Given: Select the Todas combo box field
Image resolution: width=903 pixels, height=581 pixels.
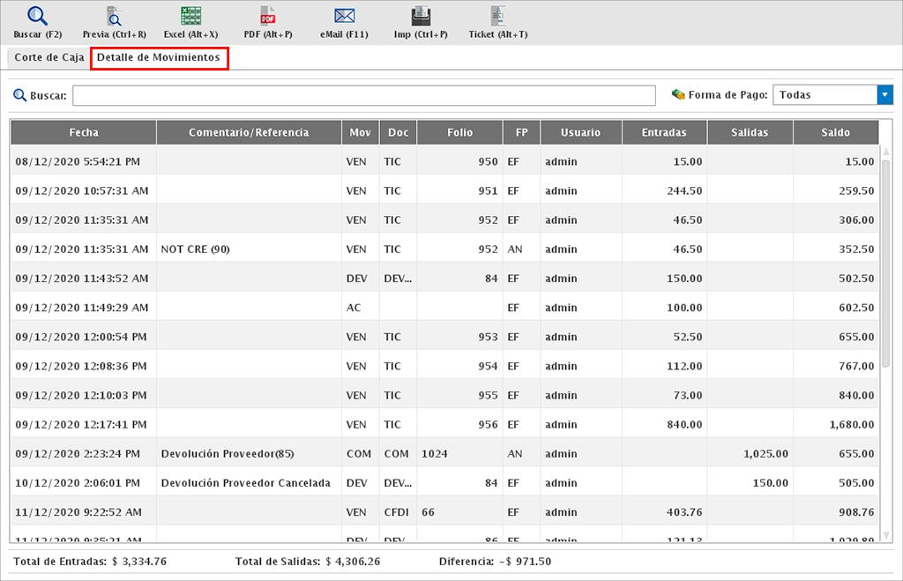Looking at the screenshot, I should (x=824, y=95).
